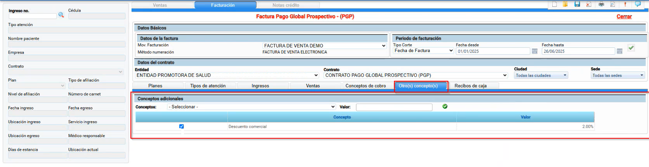649x167 pixels.
Task: Select the Descuento comercial row text
Action: (x=248, y=127)
